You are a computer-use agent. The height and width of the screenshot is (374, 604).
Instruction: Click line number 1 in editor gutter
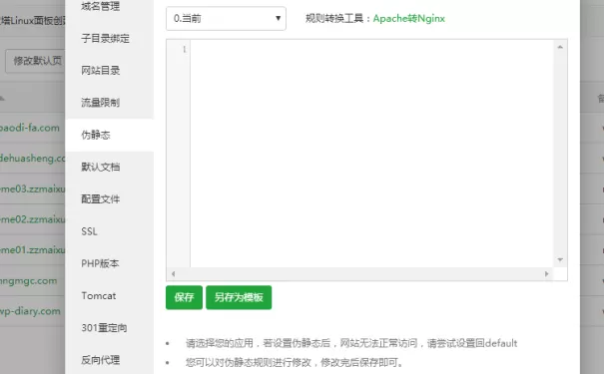coord(184,49)
